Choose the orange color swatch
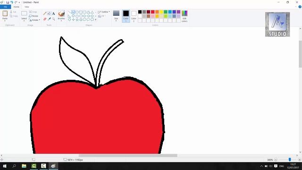This screenshot has width=302, height=170. (x=157, y=12)
